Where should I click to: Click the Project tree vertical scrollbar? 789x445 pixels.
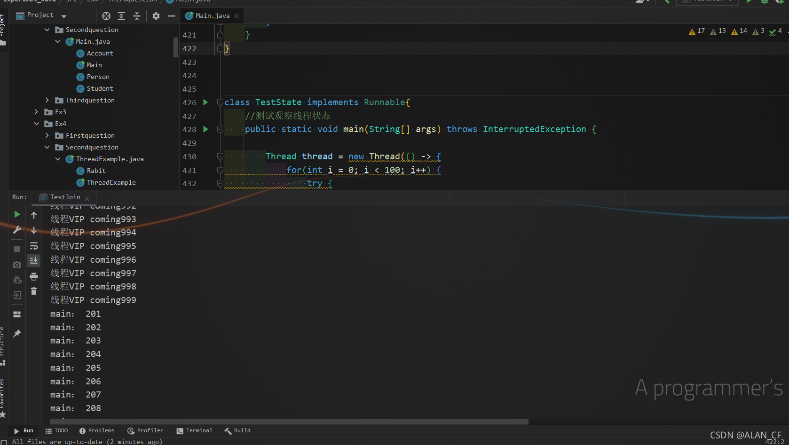tap(176, 47)
